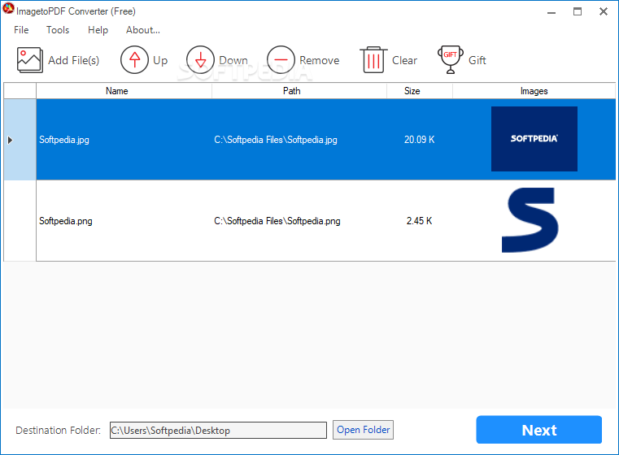
Task: Click the Add File(s) label
Action: click(x=74, y=60)
